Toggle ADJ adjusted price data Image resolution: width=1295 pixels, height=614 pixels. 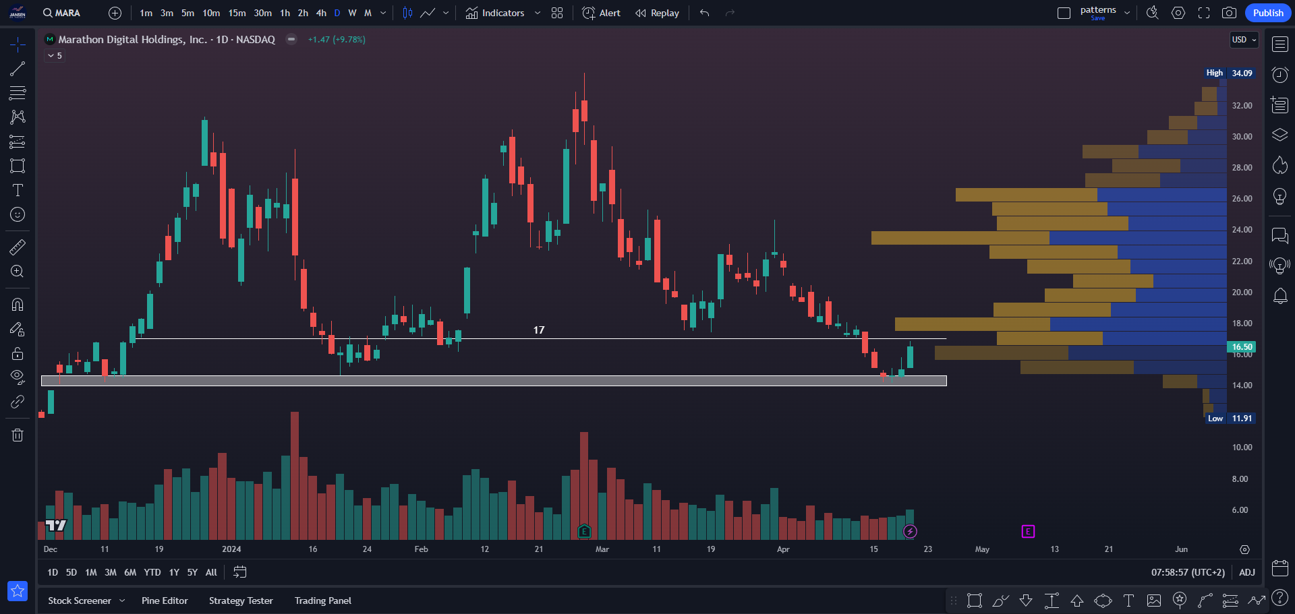[1247, 572]
